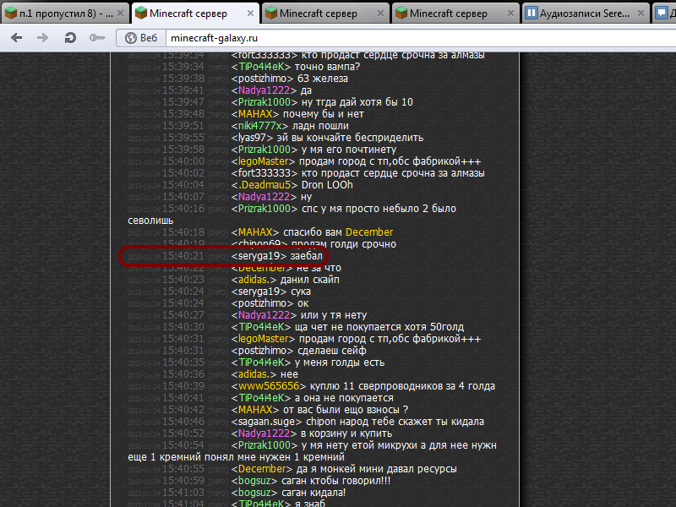
Task: Click the browser Forward arrow
Action: tap(43, 38)
